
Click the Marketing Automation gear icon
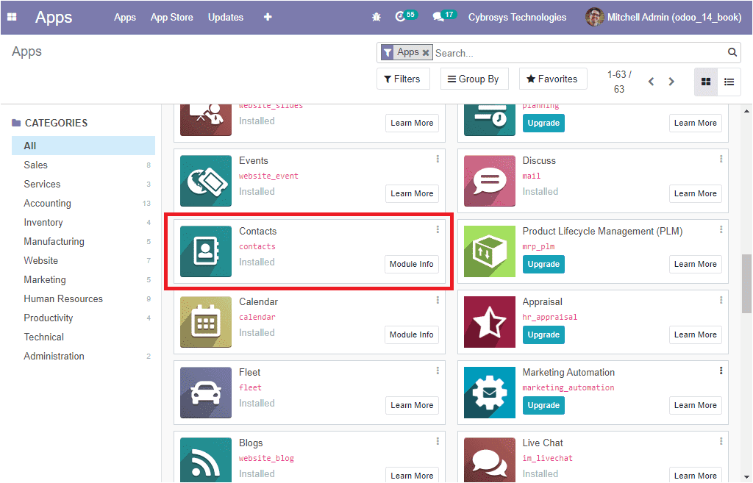[489, 393]
